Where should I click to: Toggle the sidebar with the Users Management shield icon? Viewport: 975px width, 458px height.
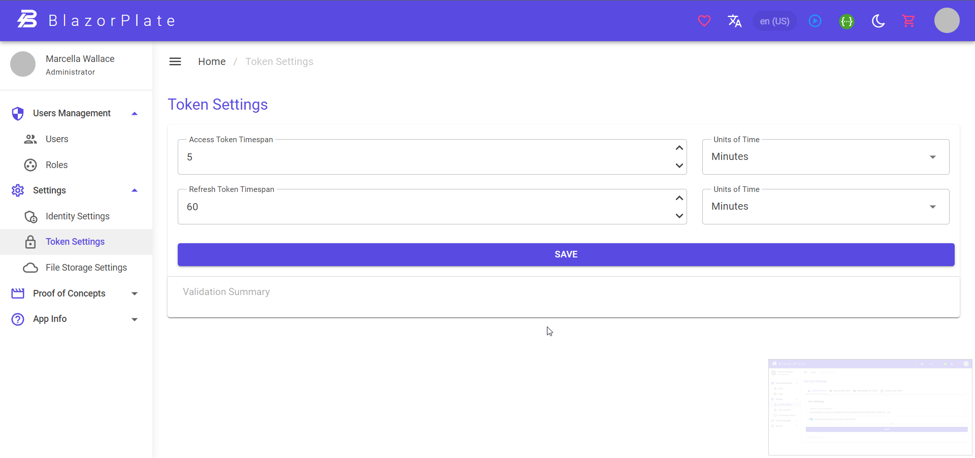point(17,113)
